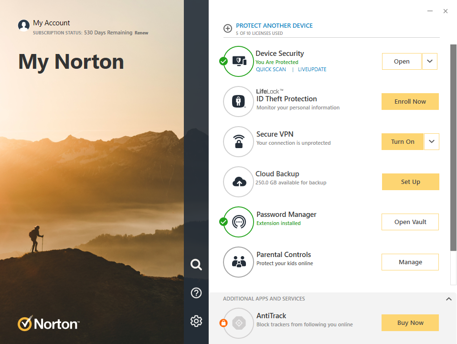Click the Secure VPN lock icon
Image resolution: width=457 pixels, height=344 pixels.
click(x=238, y=141)
